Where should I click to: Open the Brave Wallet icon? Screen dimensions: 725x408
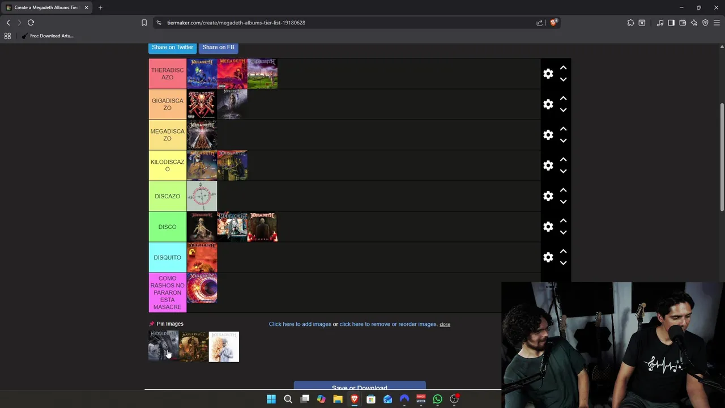point(683,23)
